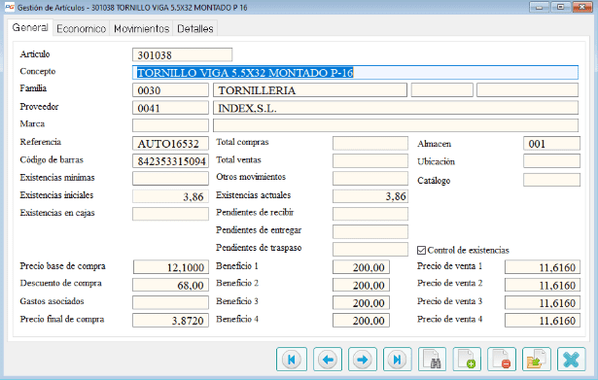Click the Almacen field showing 001
The image size is (598, 380).
coord(551,143)
